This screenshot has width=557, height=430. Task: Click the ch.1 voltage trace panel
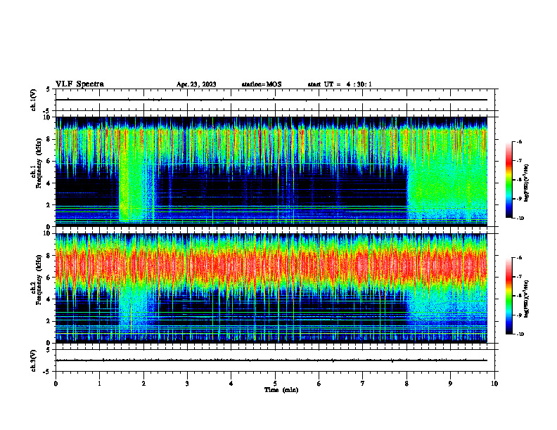pyautogui.click(x=275, y=100)
